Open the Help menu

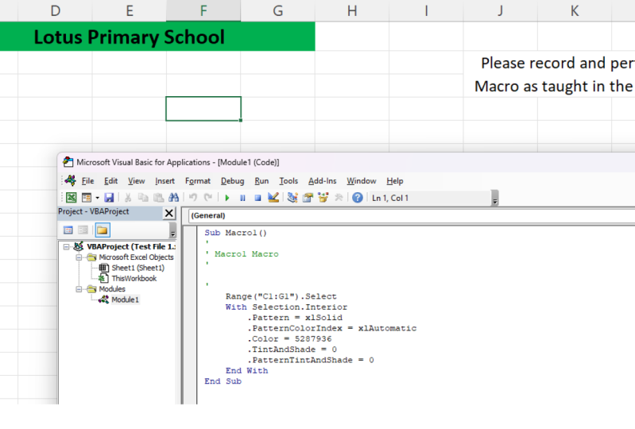[x=394, y=181]
